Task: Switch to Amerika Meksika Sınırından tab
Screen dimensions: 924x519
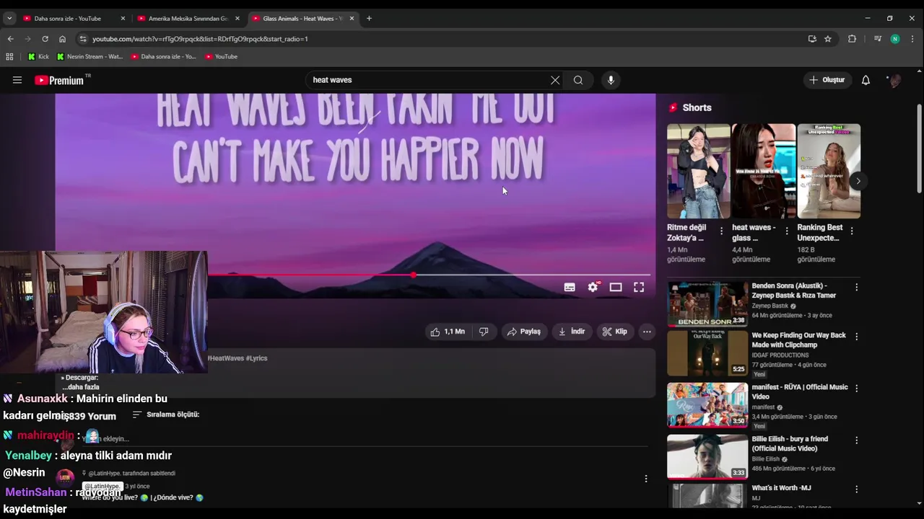Action: click(188, 18)
